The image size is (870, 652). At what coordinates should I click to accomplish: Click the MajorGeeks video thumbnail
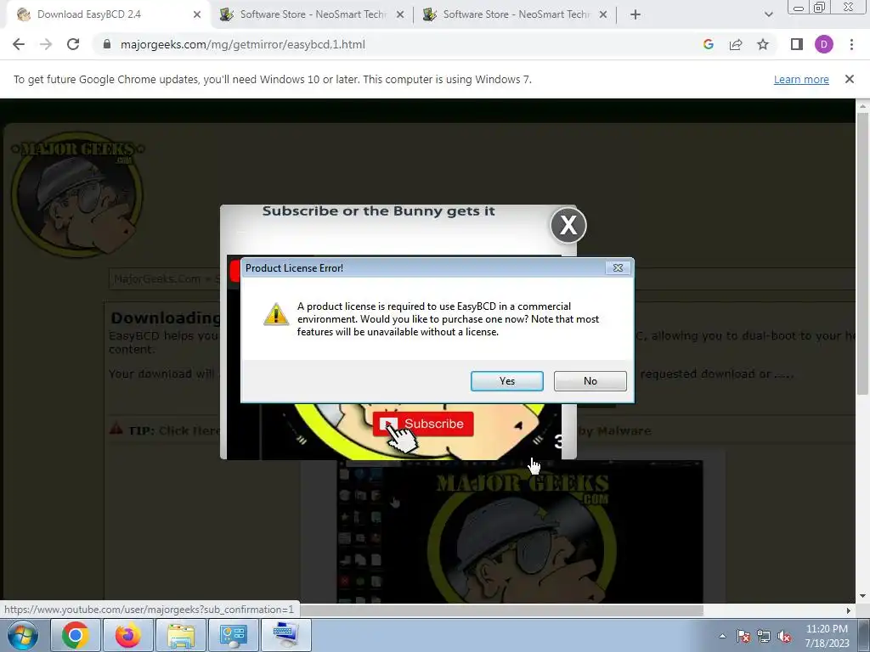(x=520, y=532)
